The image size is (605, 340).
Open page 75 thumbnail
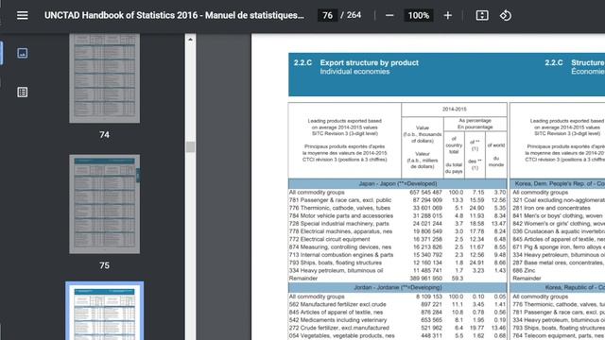[x=105, y=204]
